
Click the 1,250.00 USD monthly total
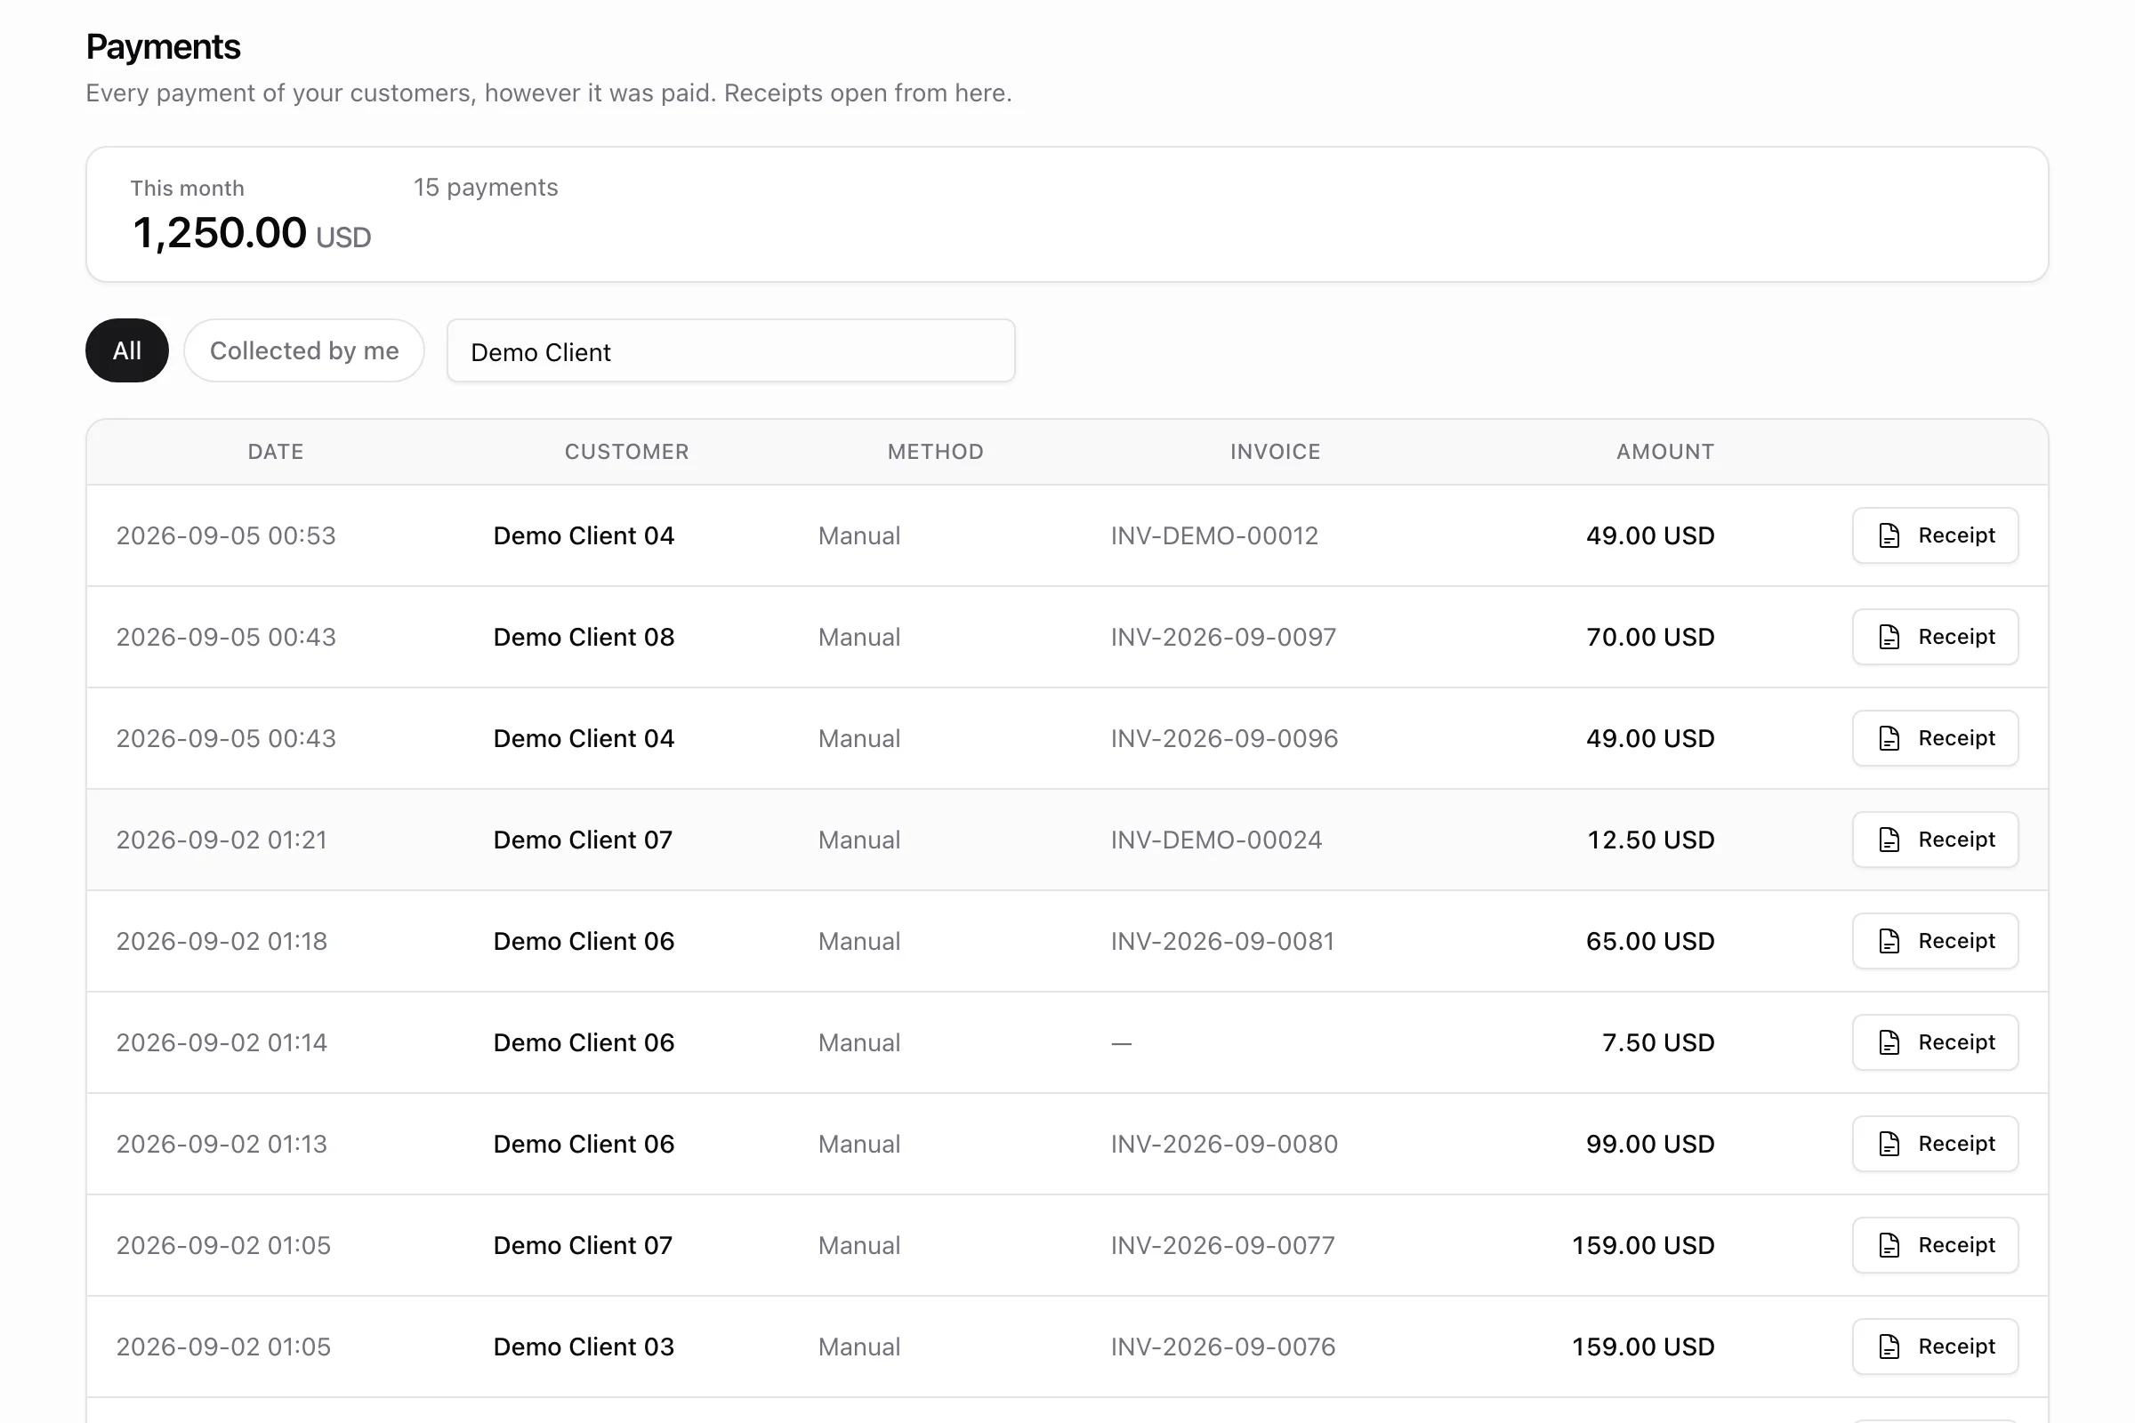252,233
